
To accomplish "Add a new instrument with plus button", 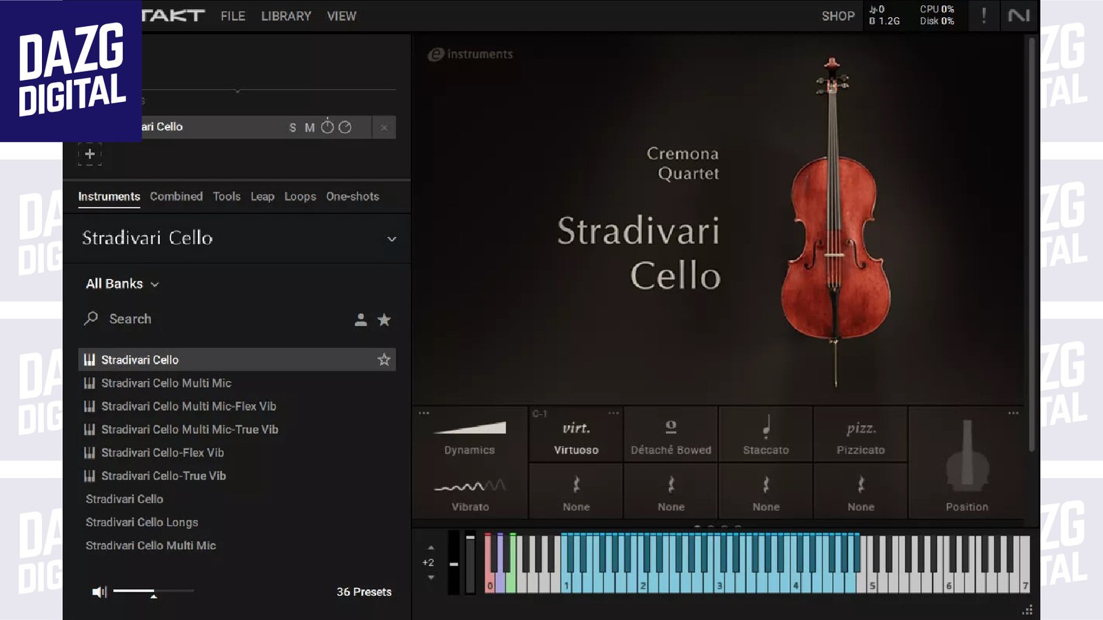I will 90,154.
